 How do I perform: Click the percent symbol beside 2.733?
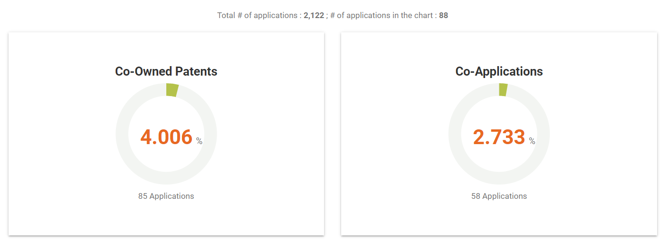[532, 141]
